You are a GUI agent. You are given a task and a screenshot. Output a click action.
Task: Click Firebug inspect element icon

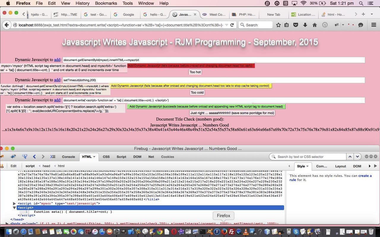(x=25, y=157)
